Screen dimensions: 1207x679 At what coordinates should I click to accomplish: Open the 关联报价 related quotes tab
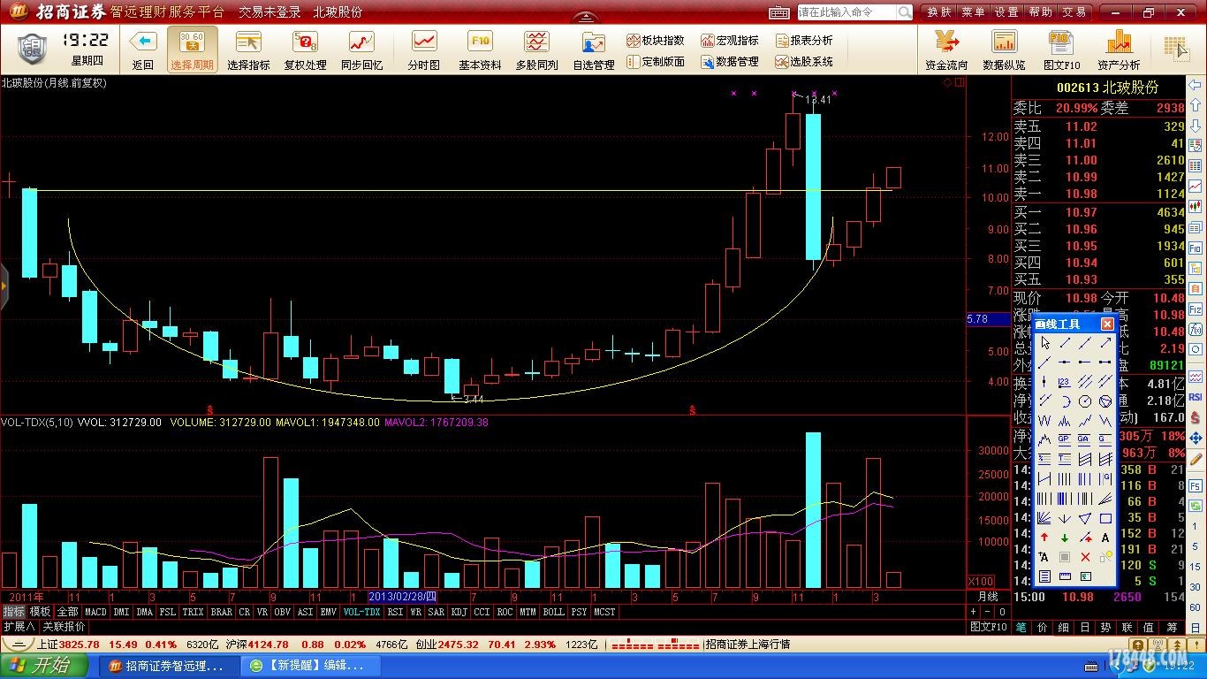click(65, 626)
